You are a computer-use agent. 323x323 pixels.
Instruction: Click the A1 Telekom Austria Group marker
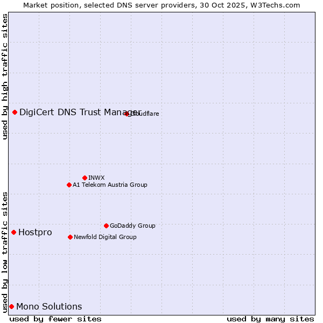click(69, 185)
